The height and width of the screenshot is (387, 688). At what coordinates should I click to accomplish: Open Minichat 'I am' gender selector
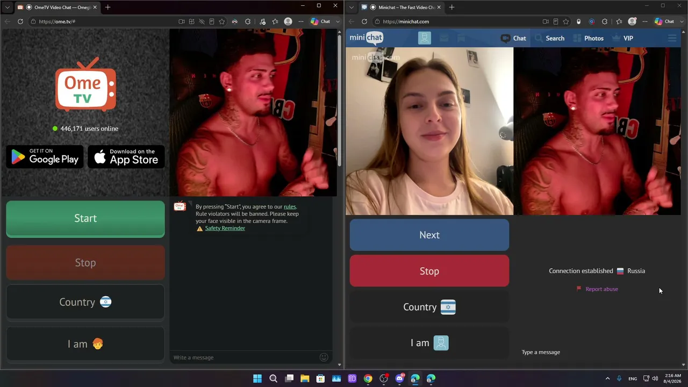click(429, 343)
